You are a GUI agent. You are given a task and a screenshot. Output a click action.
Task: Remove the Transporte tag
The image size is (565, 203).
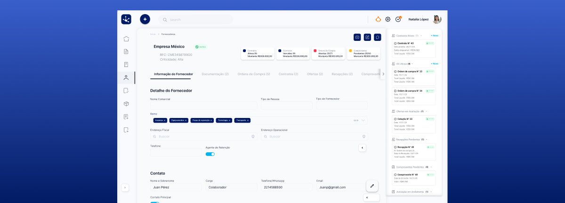click(248, 120)
